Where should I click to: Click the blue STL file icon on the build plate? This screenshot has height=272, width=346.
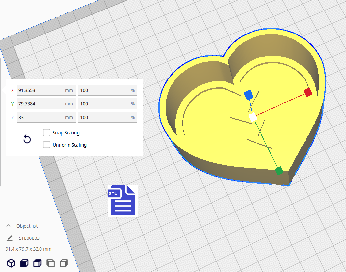(122, 200)
